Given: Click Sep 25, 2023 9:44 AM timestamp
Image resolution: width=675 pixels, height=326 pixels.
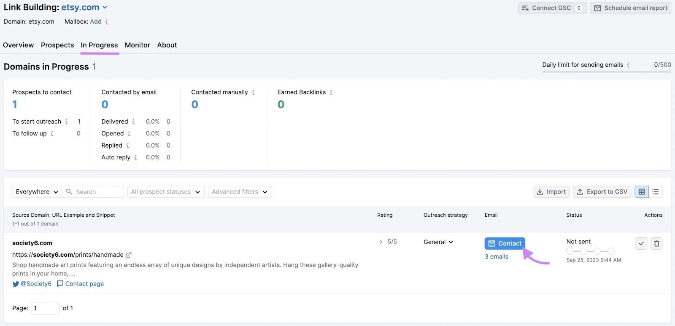Looking at the screenshot, I should pos(594,260).
